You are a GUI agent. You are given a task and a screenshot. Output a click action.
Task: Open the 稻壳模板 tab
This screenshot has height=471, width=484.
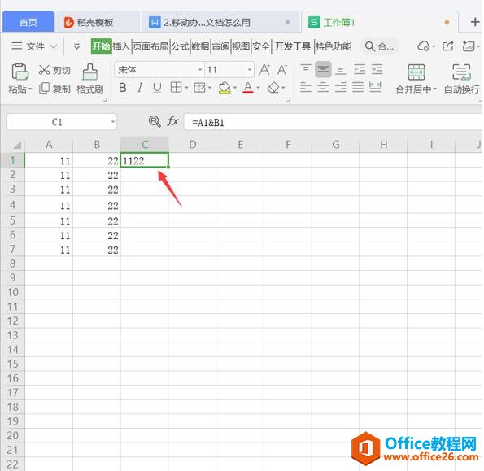click(x=97, y=22)
